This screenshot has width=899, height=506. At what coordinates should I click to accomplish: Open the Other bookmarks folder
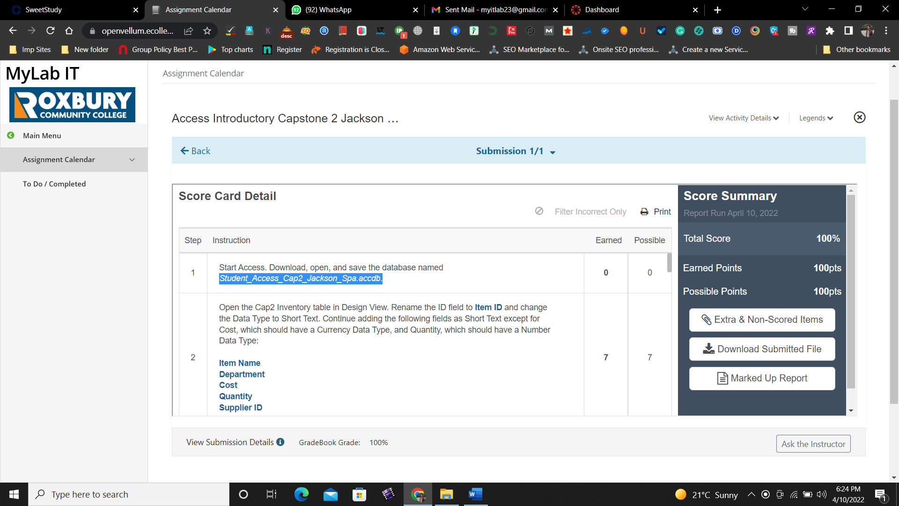[856, 50]
